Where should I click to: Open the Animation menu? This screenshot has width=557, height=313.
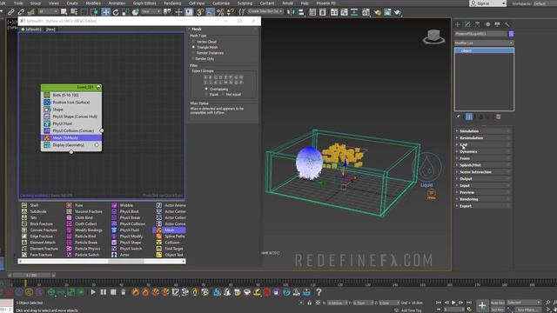[117, 3]
